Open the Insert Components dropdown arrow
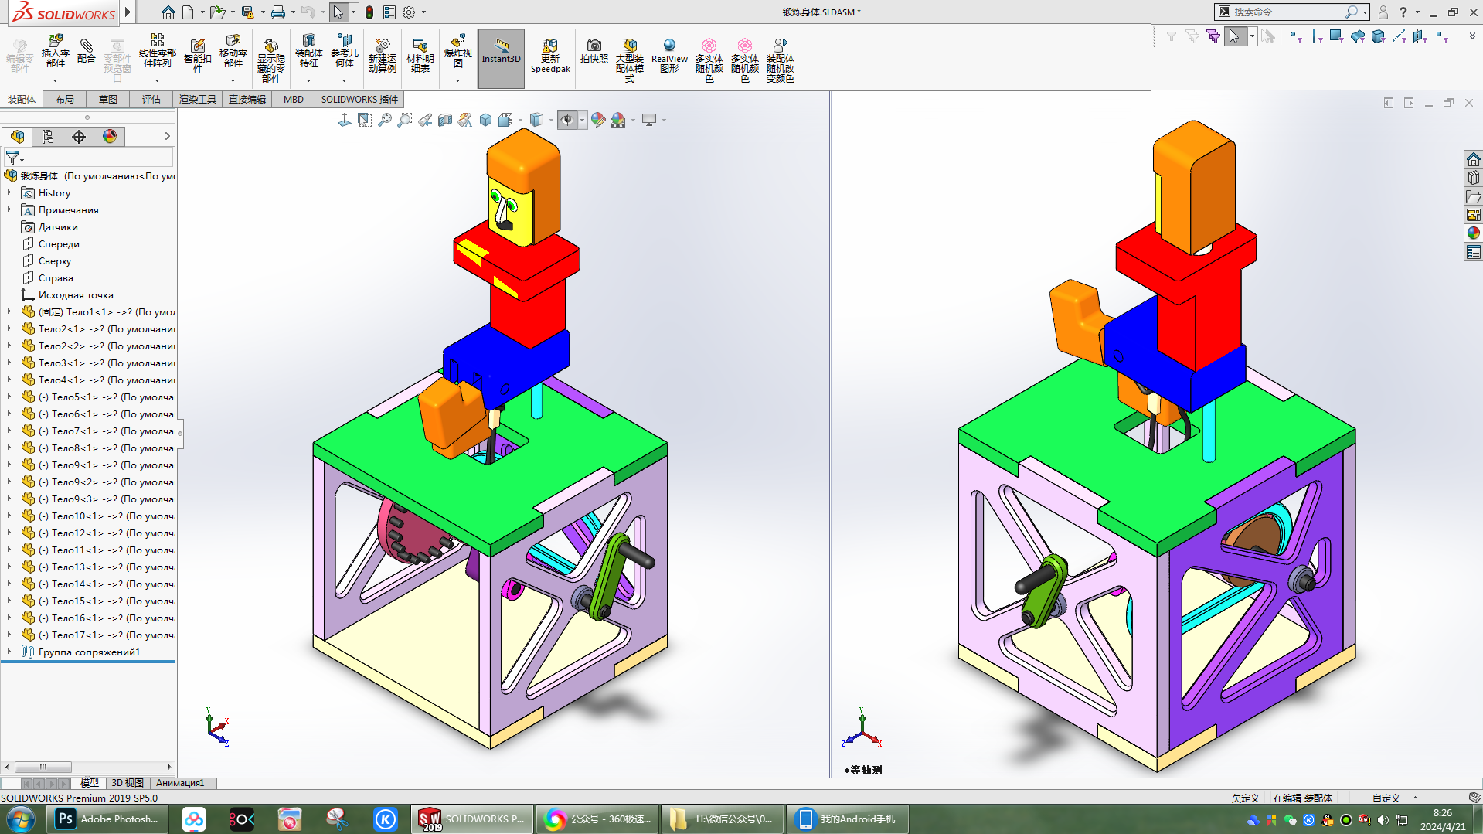Image resolution: width=1483 pixels, height=834 pixels. [x=55, y=80]
